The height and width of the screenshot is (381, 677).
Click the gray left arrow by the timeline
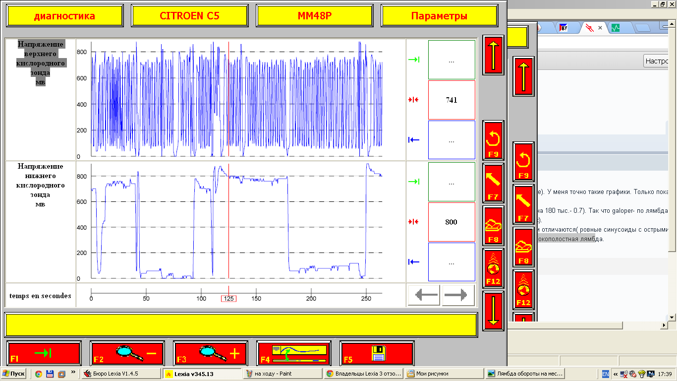point(424,295)
